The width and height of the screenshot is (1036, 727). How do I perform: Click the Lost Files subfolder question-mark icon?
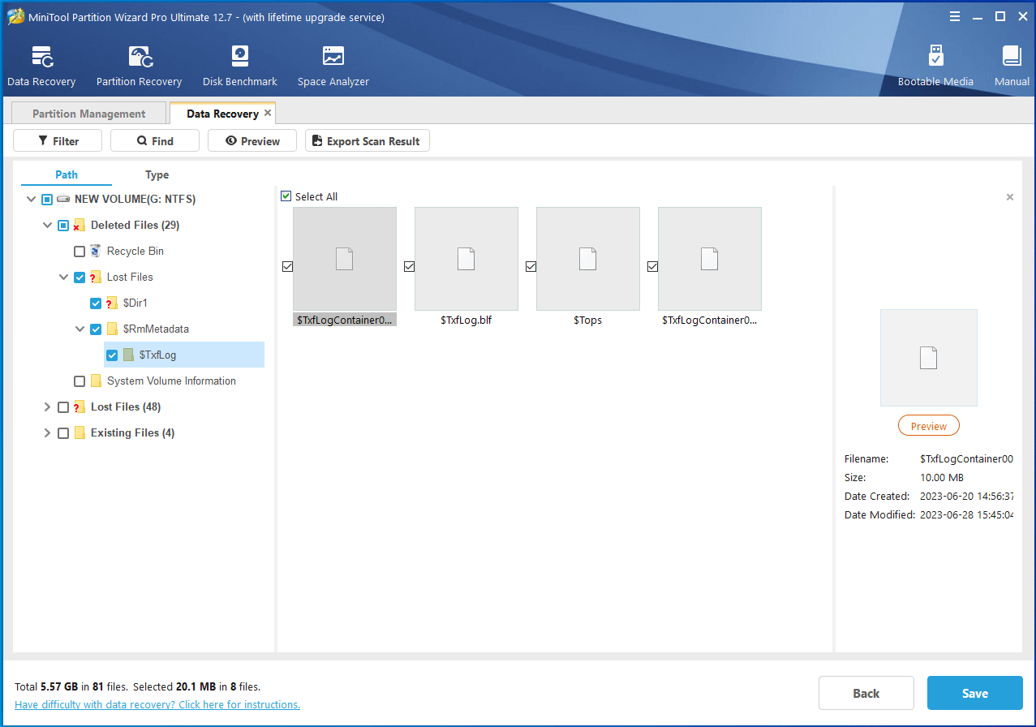(96, 277)
